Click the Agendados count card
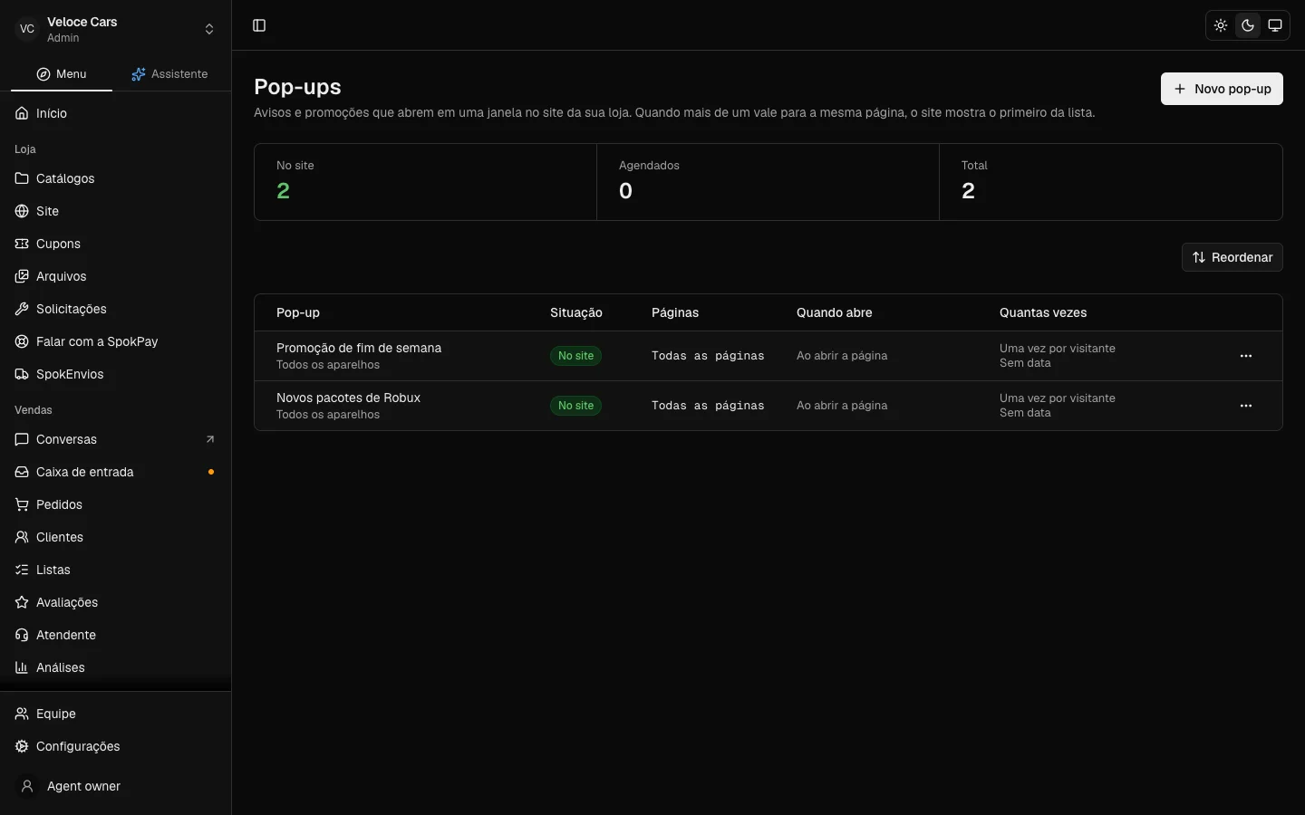Screen dimensions: 1305x815 click(768, 182)
